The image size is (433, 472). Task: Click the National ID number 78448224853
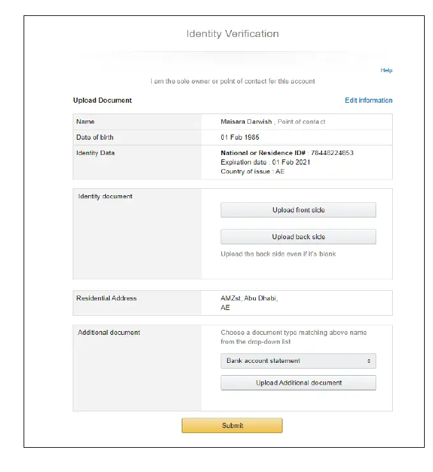[x=332, y=153]
